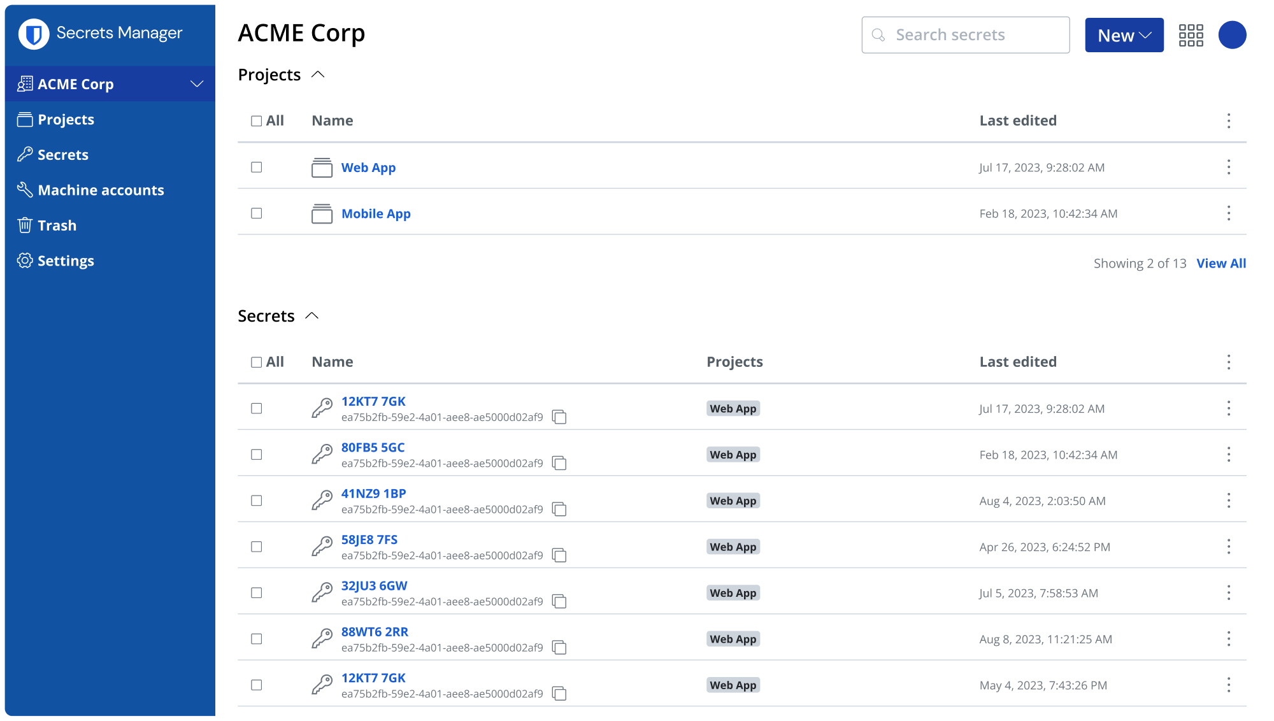Select the checkbox next to Mobile App
The image size is (1274, 721).
click(257, 213)
